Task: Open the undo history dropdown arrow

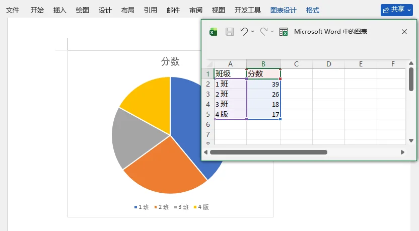Action: point(252,32)
